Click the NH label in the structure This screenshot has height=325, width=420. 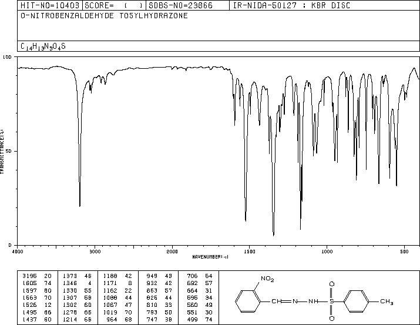point(313,301)
